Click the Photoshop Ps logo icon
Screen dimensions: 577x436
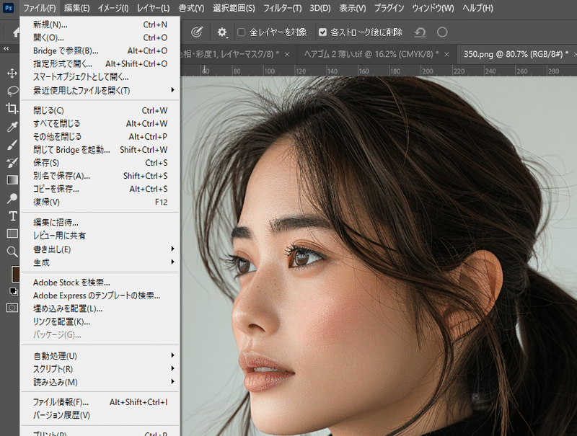[x=8, y=8]
